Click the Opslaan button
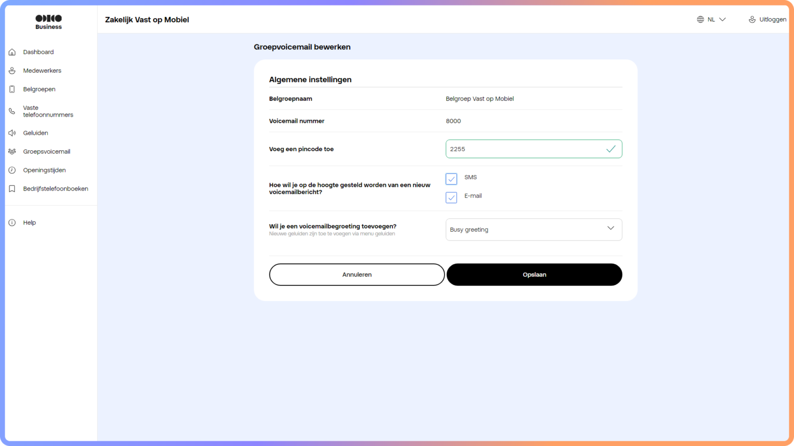 534,274
